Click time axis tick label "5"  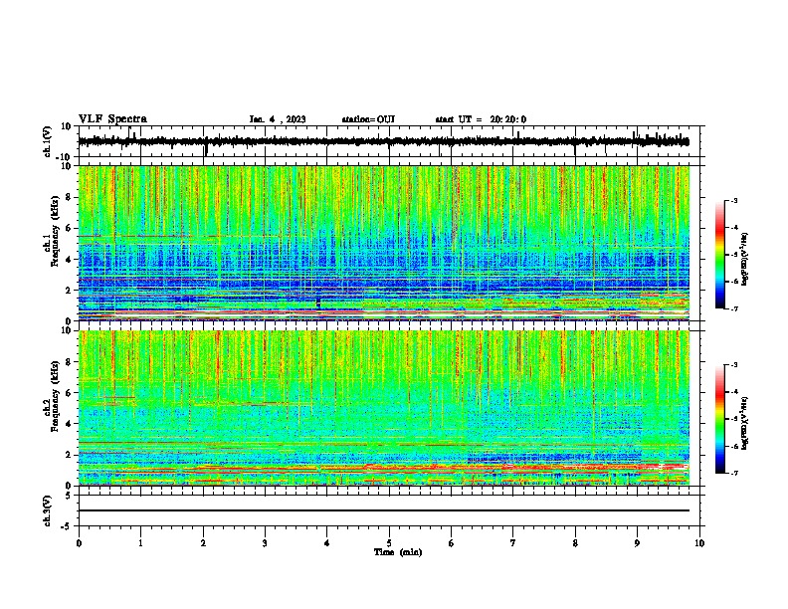[x=389, y=543]
